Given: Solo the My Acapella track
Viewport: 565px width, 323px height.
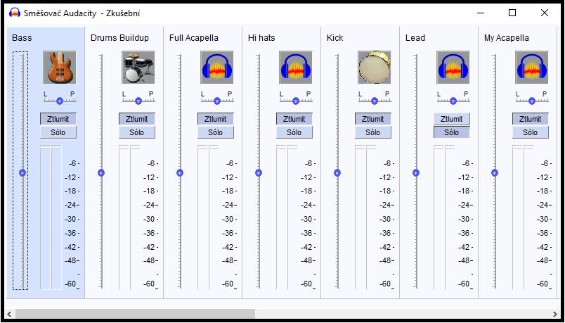Looking at the screenshot, I should point(531,132).
